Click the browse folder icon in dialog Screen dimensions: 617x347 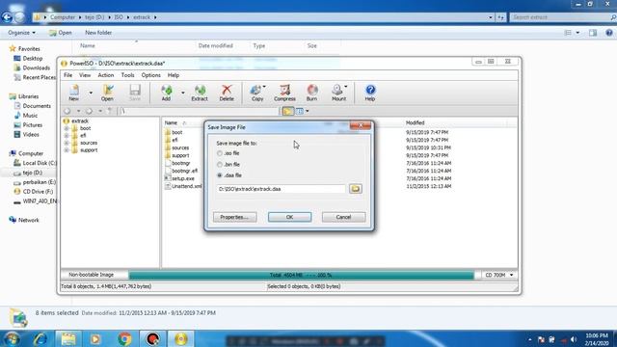point(356,189)
